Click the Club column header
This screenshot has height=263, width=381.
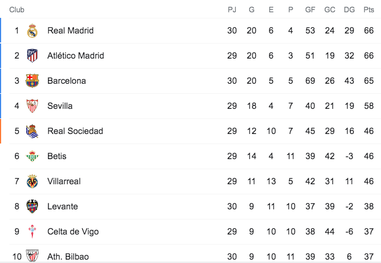point(17,9)
